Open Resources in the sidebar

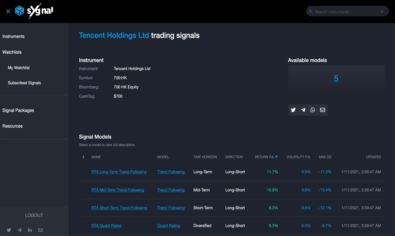click(x=12, y=126)
